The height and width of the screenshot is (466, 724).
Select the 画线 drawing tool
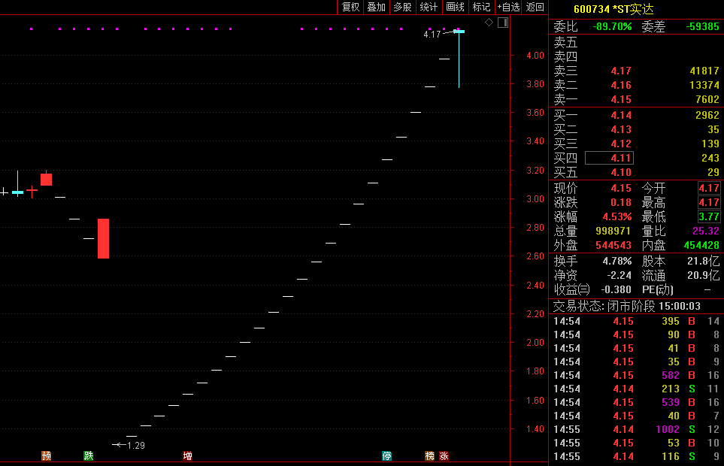[455, 8]
